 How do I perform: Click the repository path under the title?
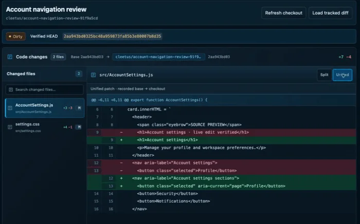tap(52, 18)
